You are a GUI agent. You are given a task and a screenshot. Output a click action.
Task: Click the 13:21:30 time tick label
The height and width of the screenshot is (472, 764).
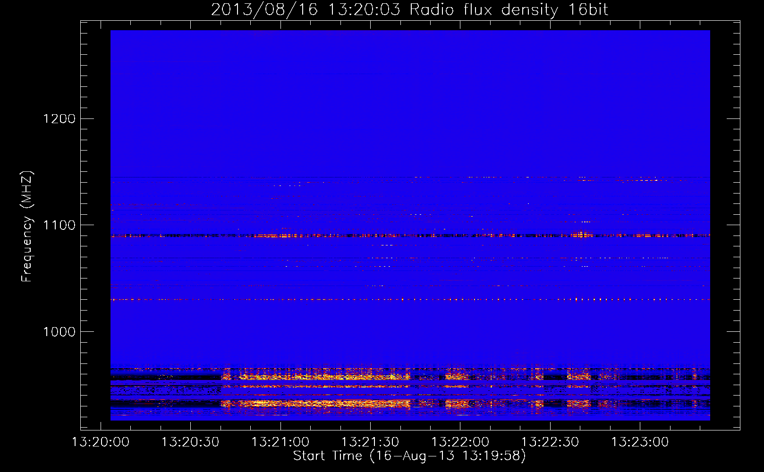pyautogui.click(x=370, y=442)
